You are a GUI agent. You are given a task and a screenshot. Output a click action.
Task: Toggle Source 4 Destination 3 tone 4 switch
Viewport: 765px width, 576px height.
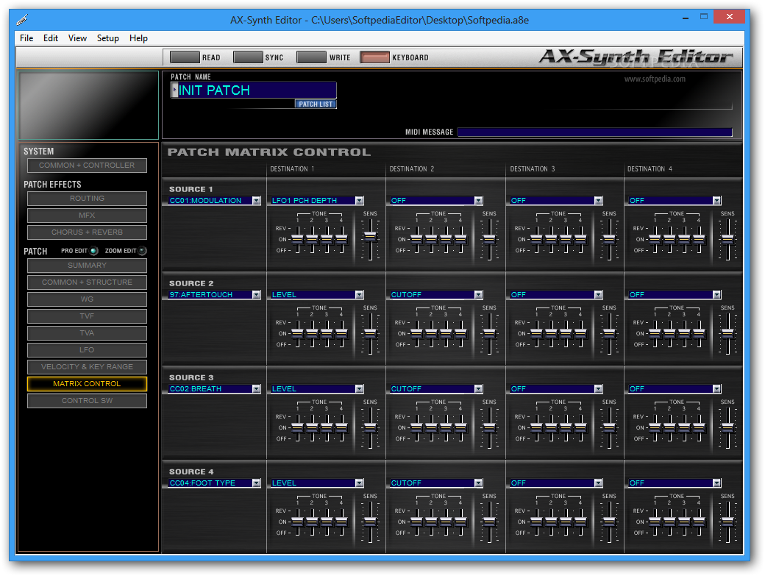click(x=580, y=522)
